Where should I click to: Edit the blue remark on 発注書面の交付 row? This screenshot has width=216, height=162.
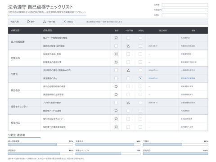[x=188, y=78]
